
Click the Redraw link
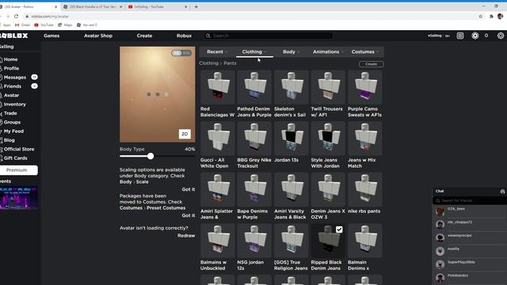[x=186, y=236]
